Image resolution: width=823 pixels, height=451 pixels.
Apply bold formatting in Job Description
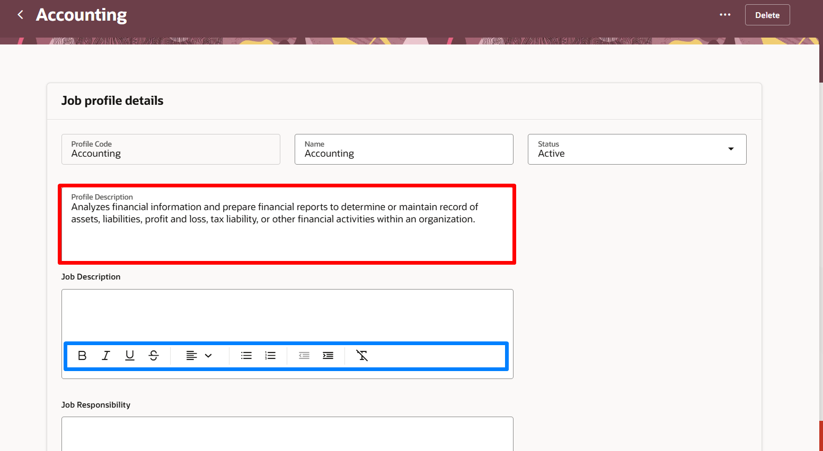point(82,356)
